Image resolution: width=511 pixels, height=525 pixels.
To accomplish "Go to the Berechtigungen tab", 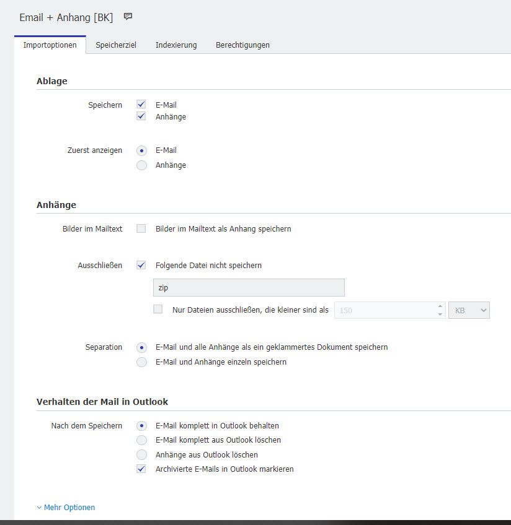I will tap(242, 45).
